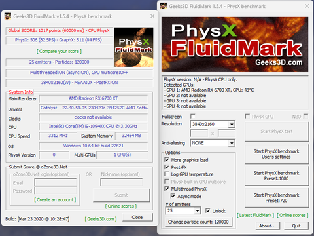The width and height of the screenshot is (314, 236).
Task: Open the Geeks3D.com link
Action: pyautogui.click(x=101, y=219)
